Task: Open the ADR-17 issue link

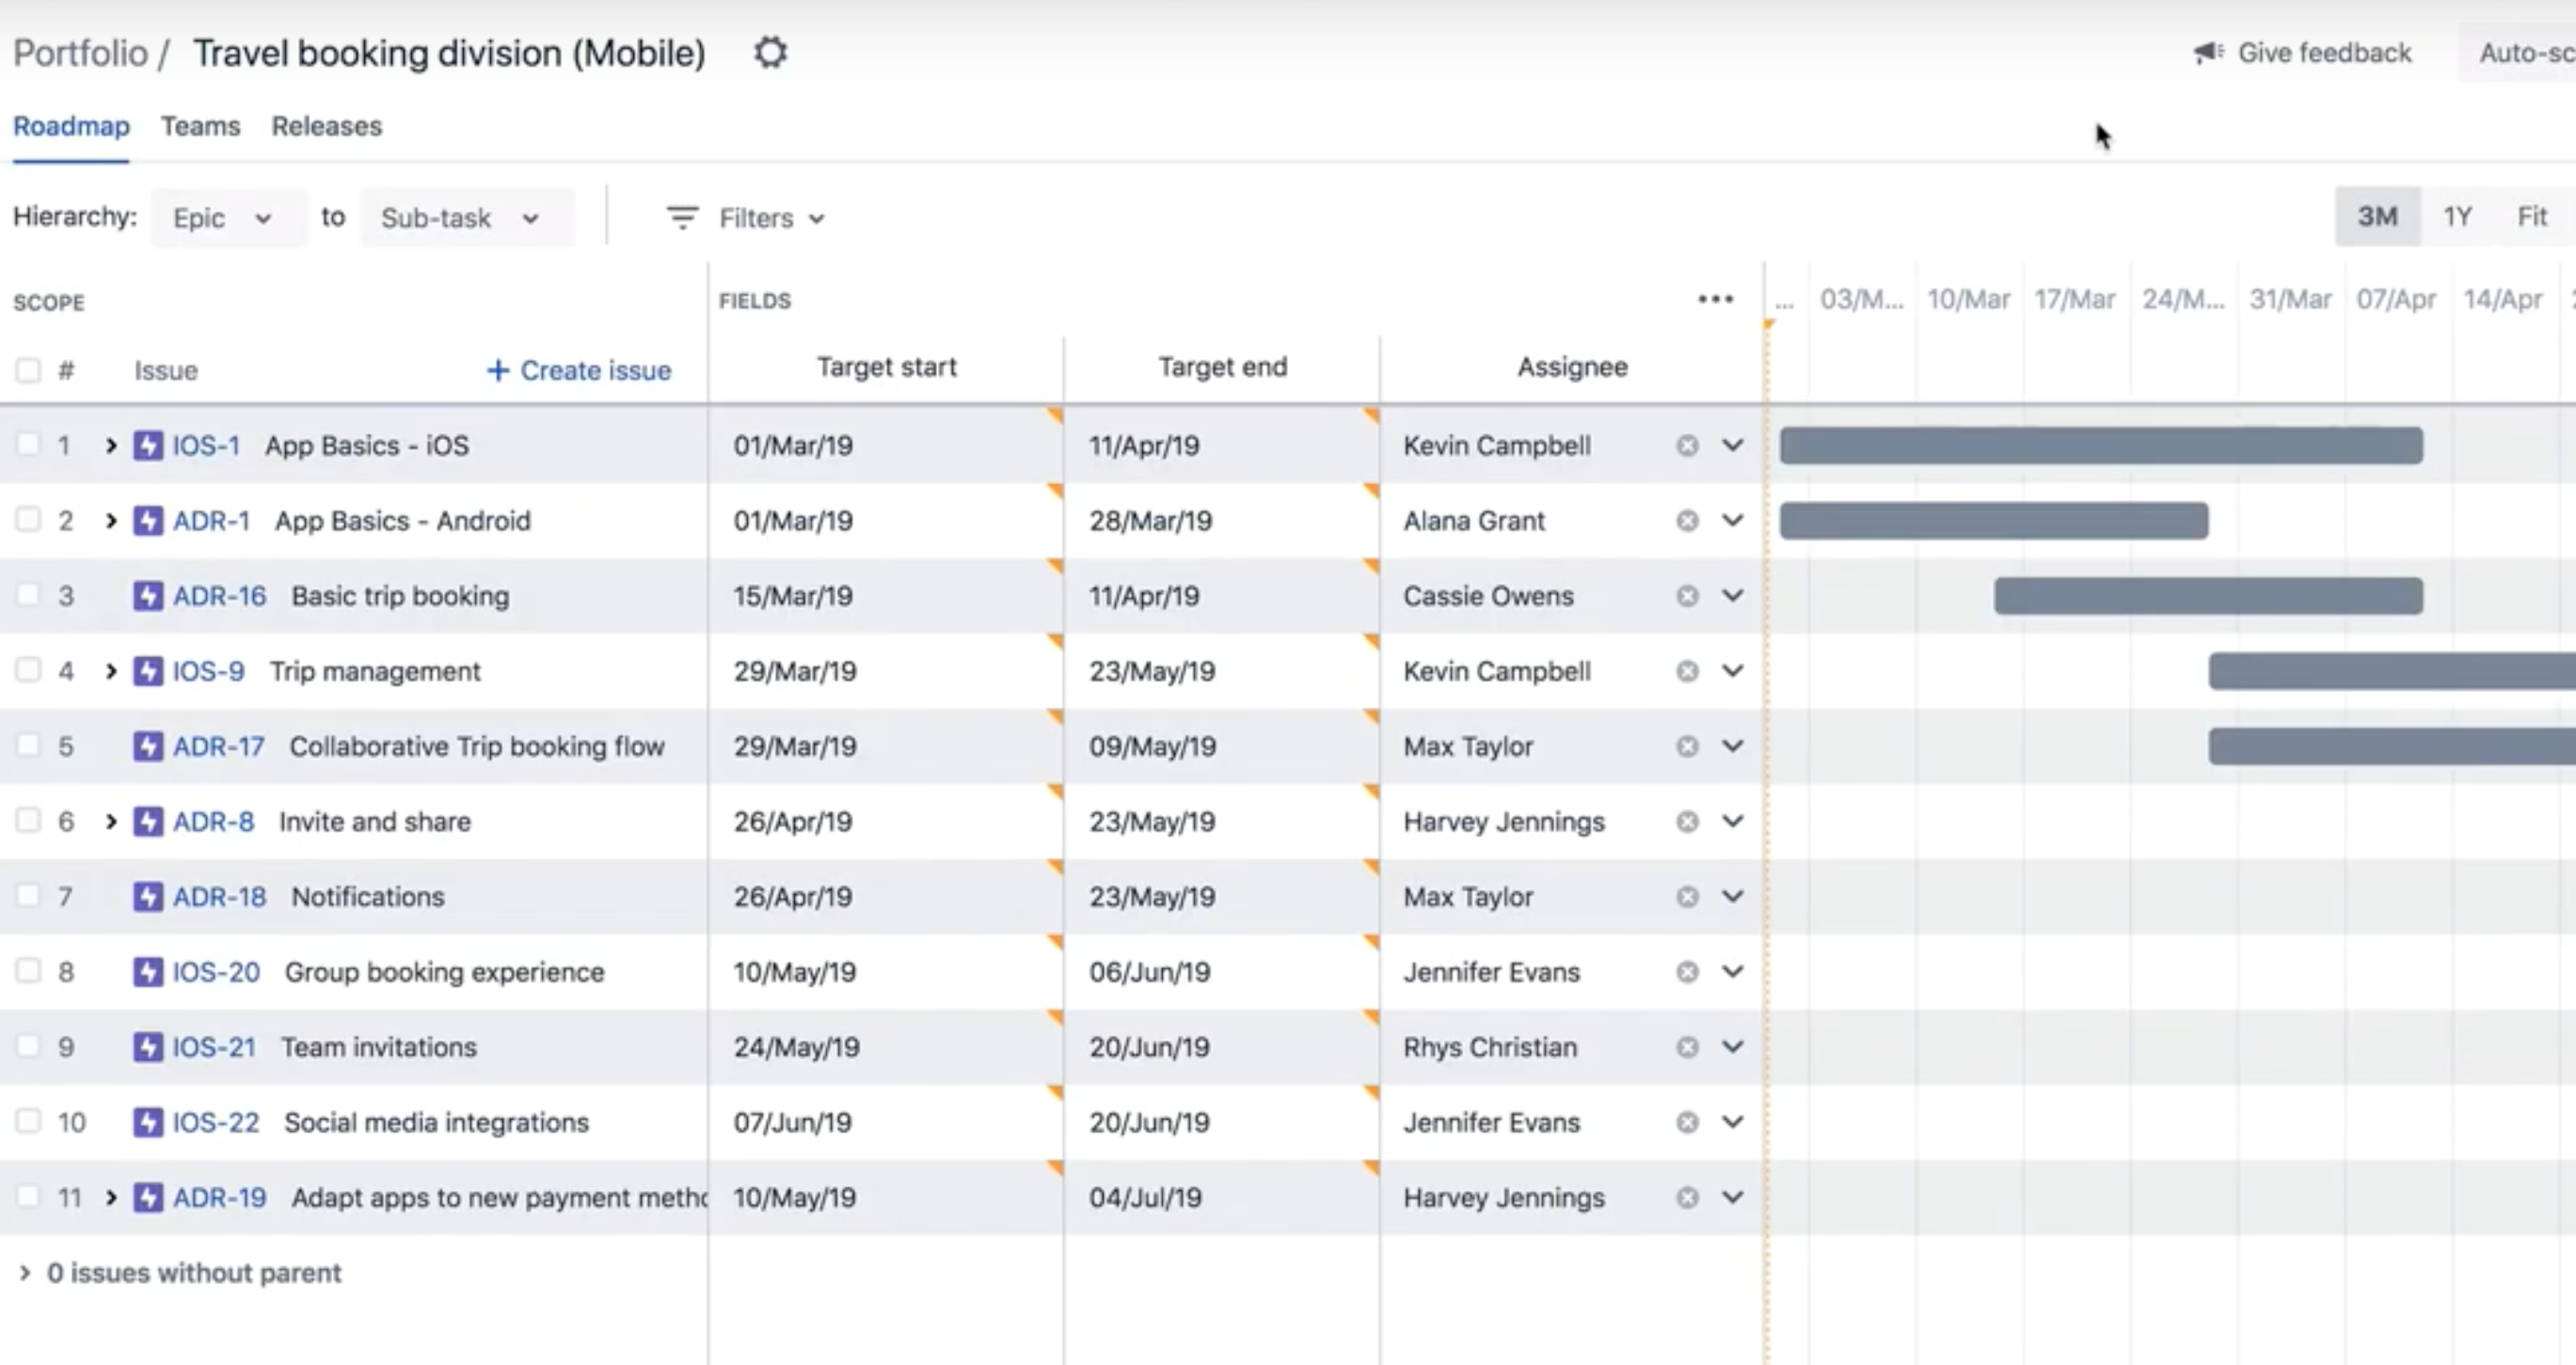Action: pyautogui.click(x=219, y=746)
